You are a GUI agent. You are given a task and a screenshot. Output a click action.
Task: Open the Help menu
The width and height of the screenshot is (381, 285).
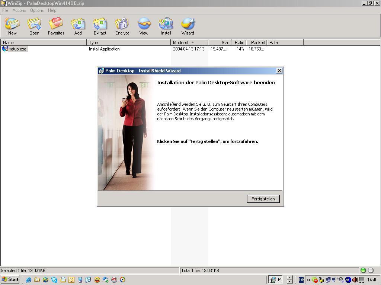[52, 10]
